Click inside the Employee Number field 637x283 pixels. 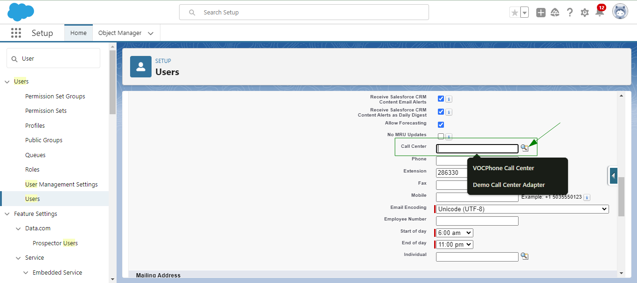[x=477, y=221]
